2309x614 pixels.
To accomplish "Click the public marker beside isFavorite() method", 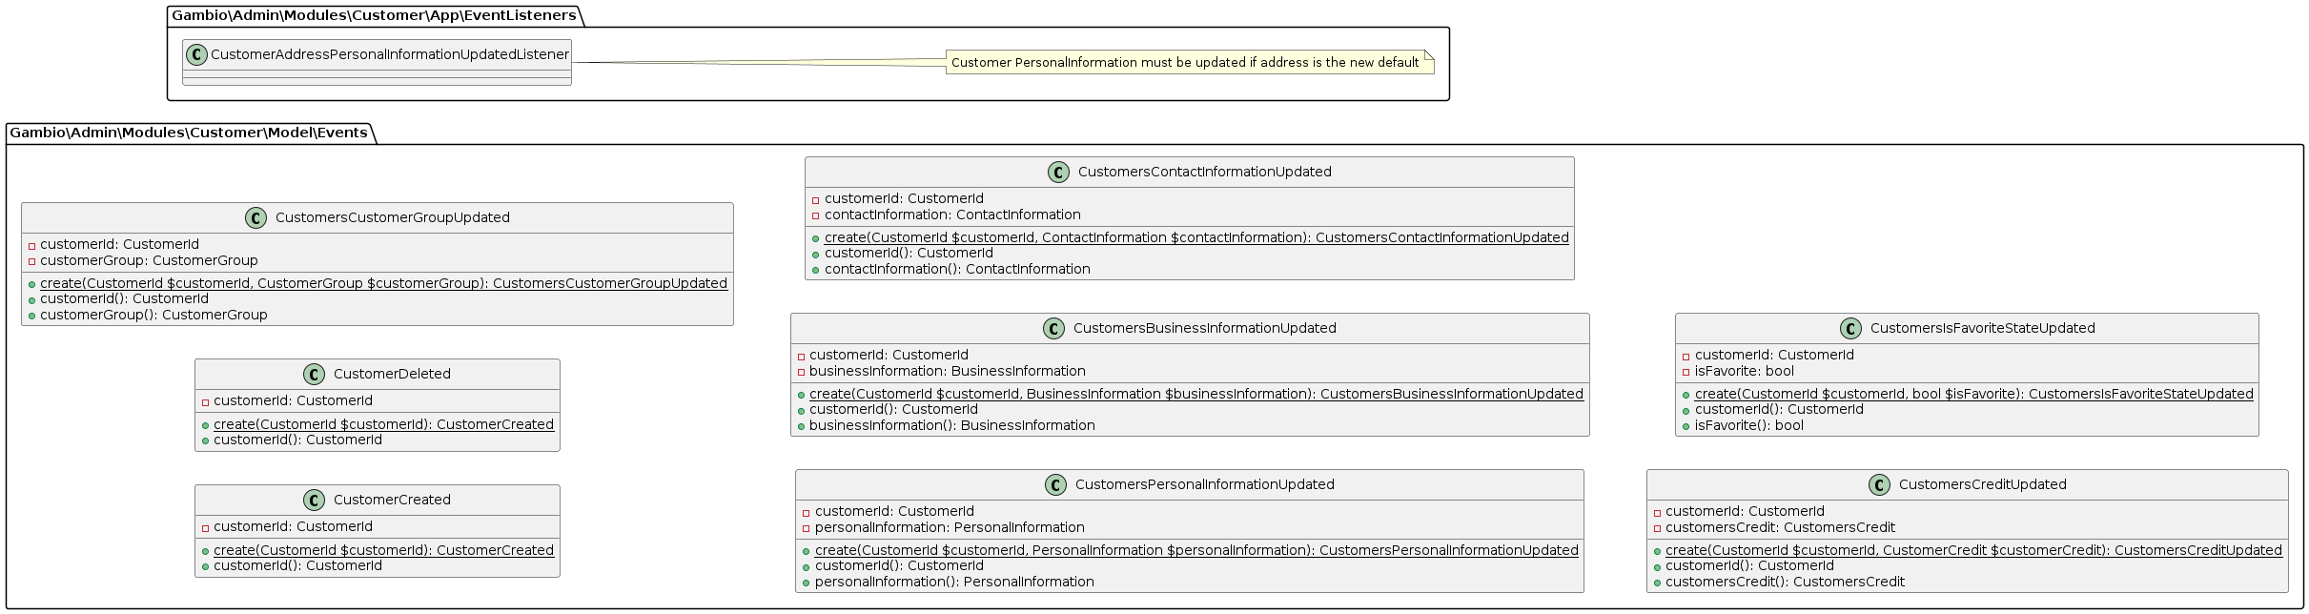I will pos(1686,426).
